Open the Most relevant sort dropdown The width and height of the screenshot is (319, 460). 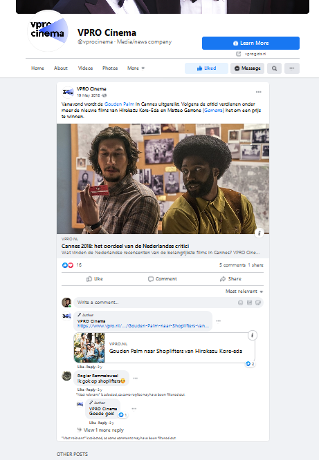point(244,291)
